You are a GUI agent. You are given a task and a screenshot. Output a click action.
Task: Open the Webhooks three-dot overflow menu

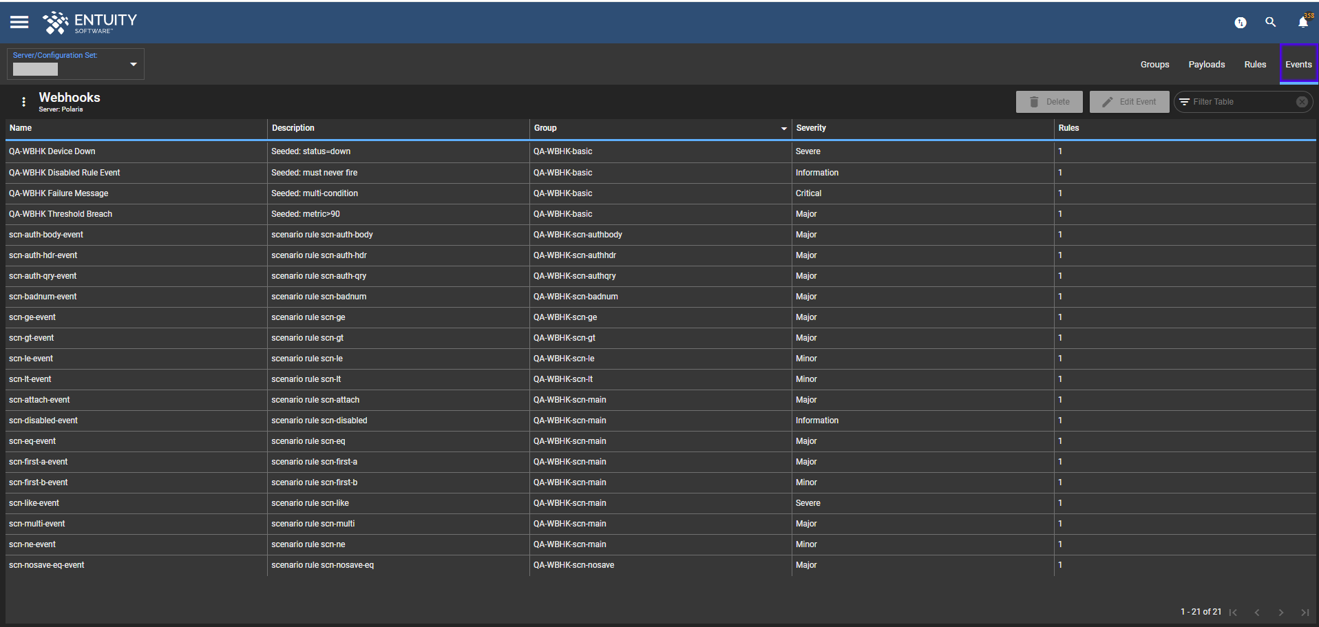[23, 102]
